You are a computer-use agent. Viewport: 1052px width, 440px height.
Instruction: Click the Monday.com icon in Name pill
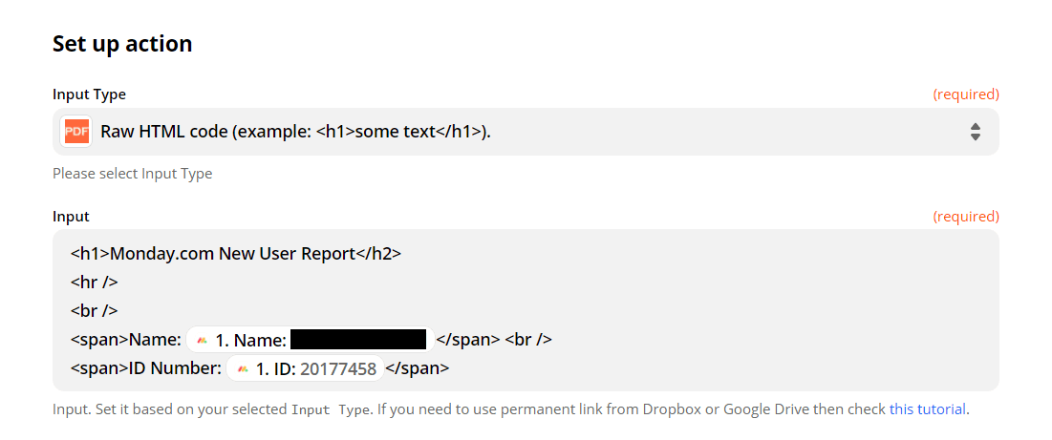202,340
